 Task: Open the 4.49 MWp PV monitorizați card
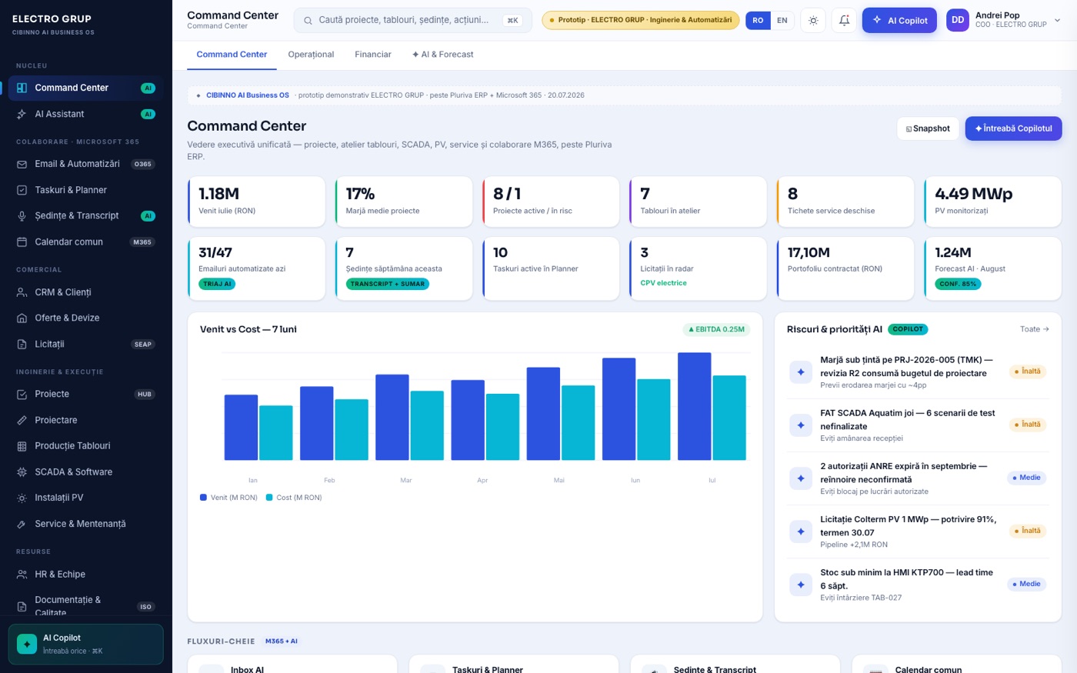(x=992, y=202)
